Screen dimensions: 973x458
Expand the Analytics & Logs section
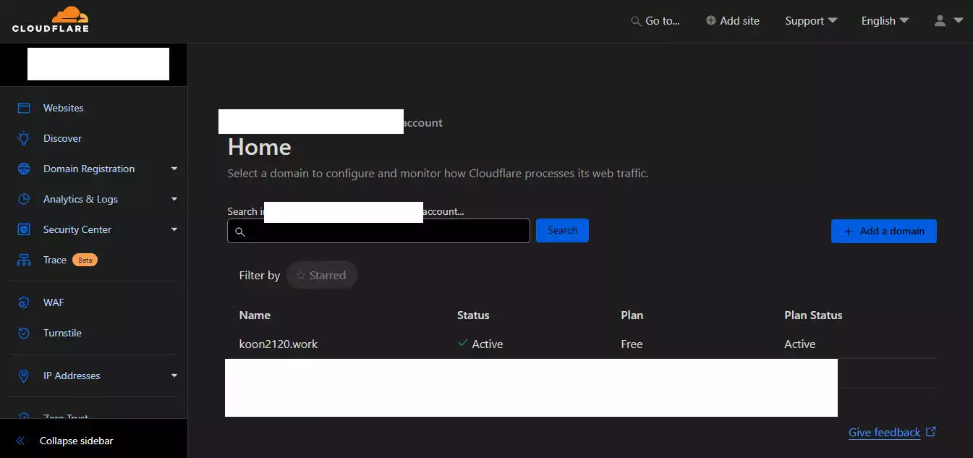tap(174, 199)
